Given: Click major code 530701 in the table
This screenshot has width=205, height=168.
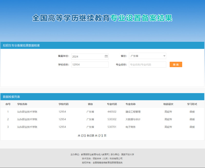Looking at the screenshot, I should pyautogui.click(x=112, y=127).
